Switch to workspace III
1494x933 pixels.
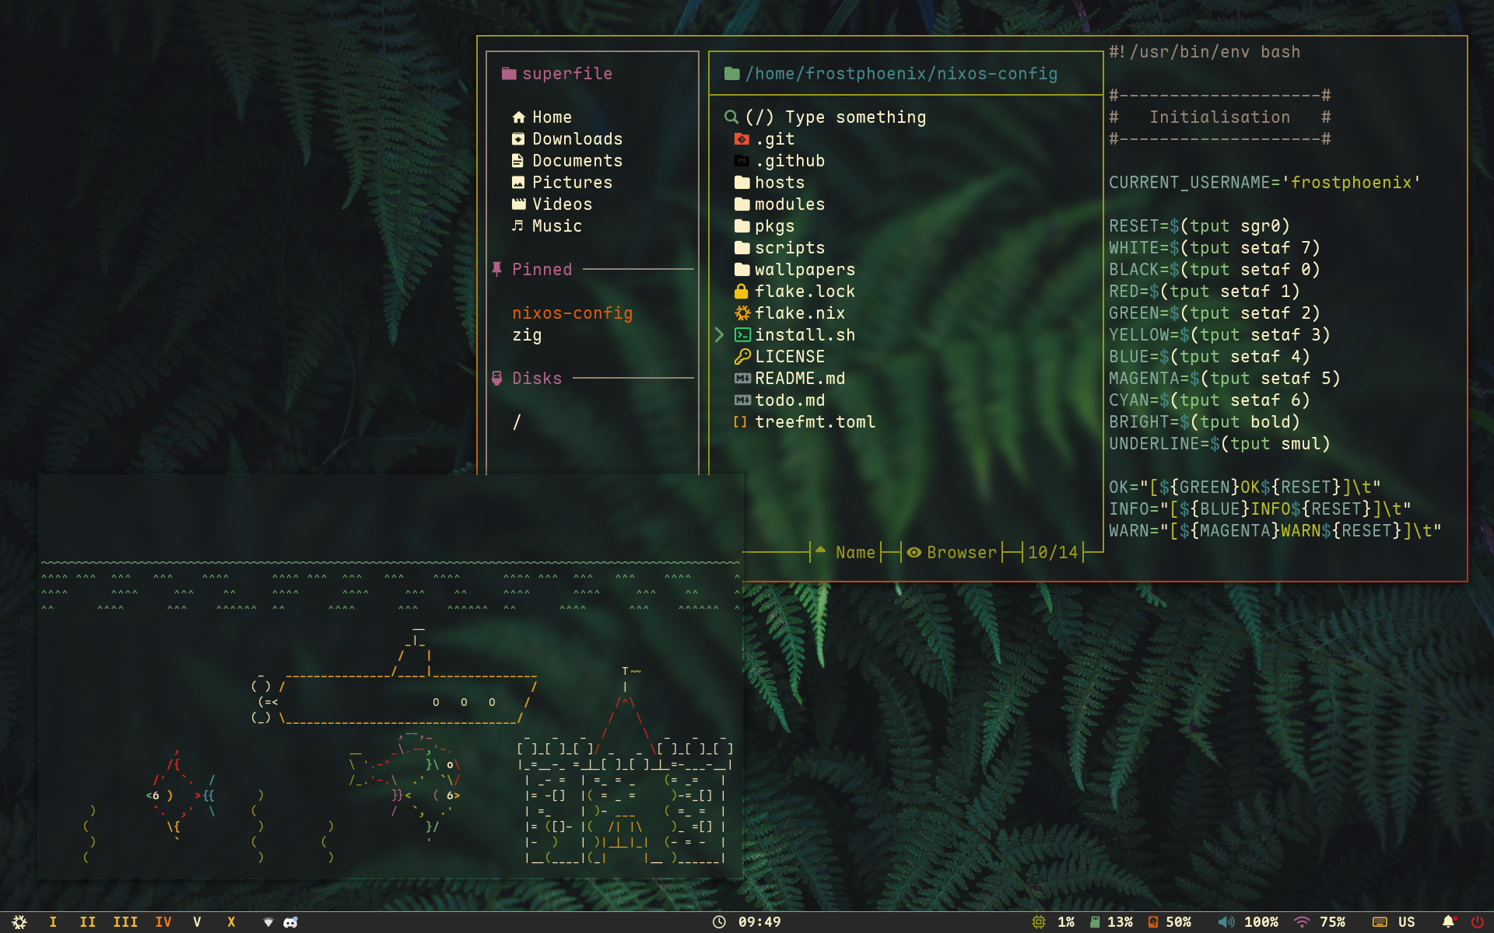coord(125,922)
